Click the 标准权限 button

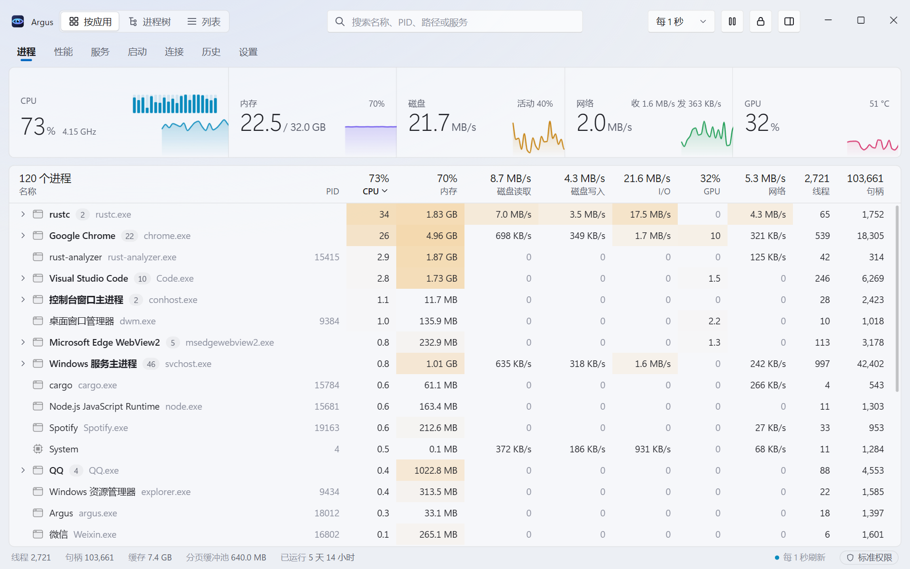(x=869, y=558)
